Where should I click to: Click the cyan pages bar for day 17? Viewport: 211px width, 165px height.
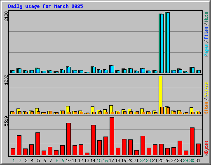tap(113, 69)
